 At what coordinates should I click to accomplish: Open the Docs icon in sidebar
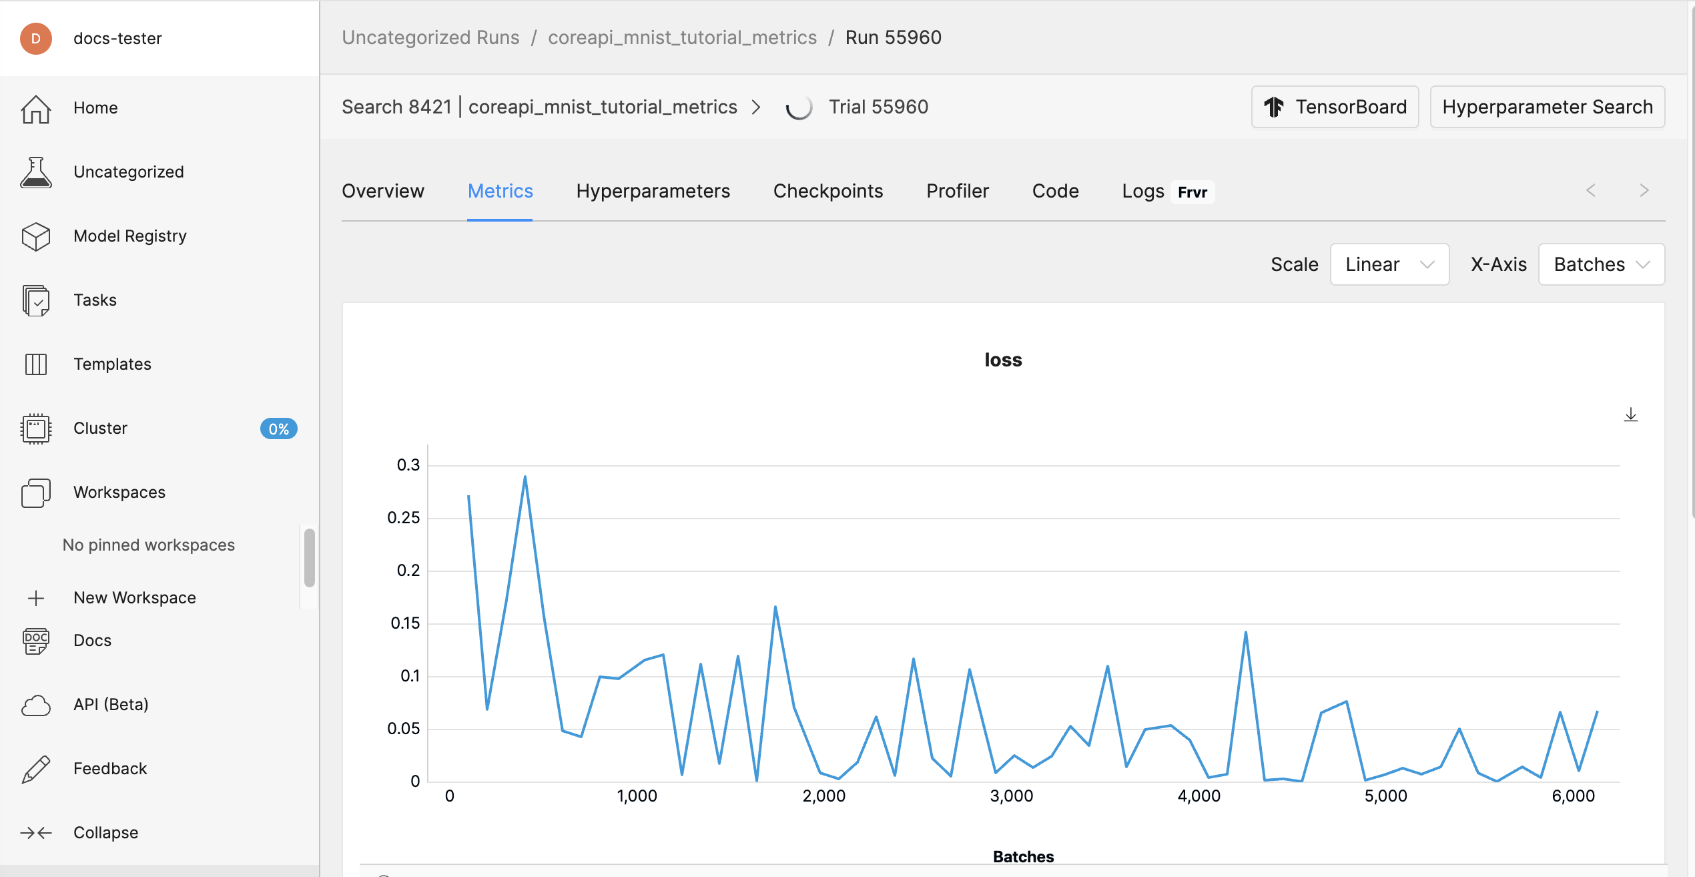tap(36, 641)
